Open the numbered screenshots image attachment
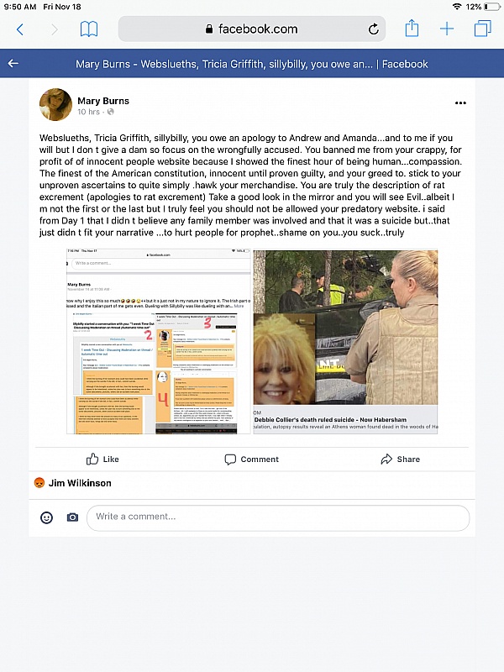 point(159,341)
